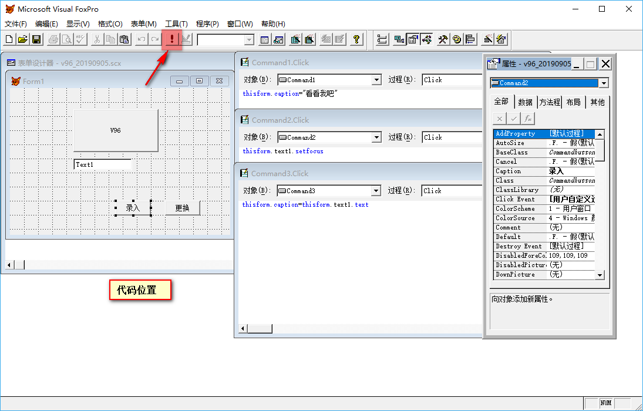Create a new file with the New icon
The width and height of the screenshot is (643, 411).
pos(9,39)
